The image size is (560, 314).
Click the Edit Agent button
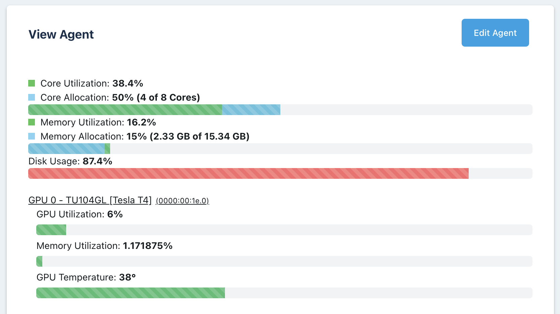pyautogui.click(x=495, y=33)
